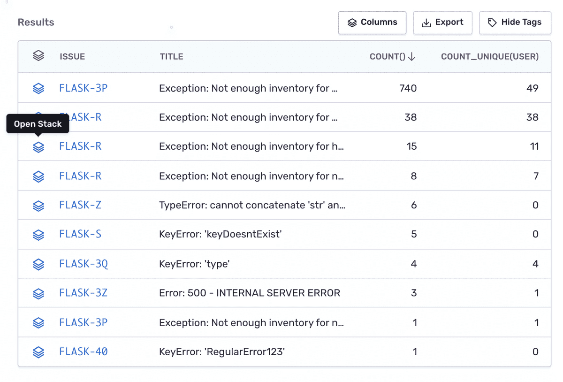This screenshot has height=382, width=563.
Task: Click count value 5 in FLASK-S row
Action: (x=414, y=234)
